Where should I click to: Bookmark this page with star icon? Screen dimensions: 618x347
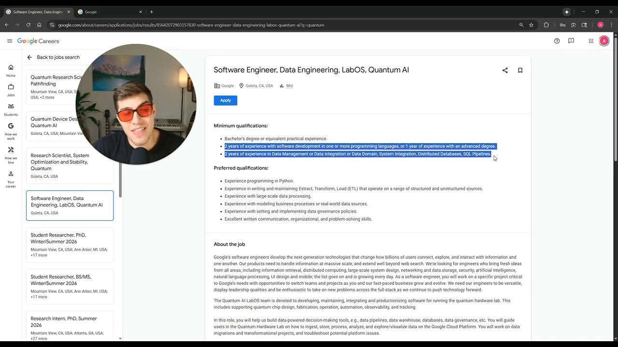(531, 25)
